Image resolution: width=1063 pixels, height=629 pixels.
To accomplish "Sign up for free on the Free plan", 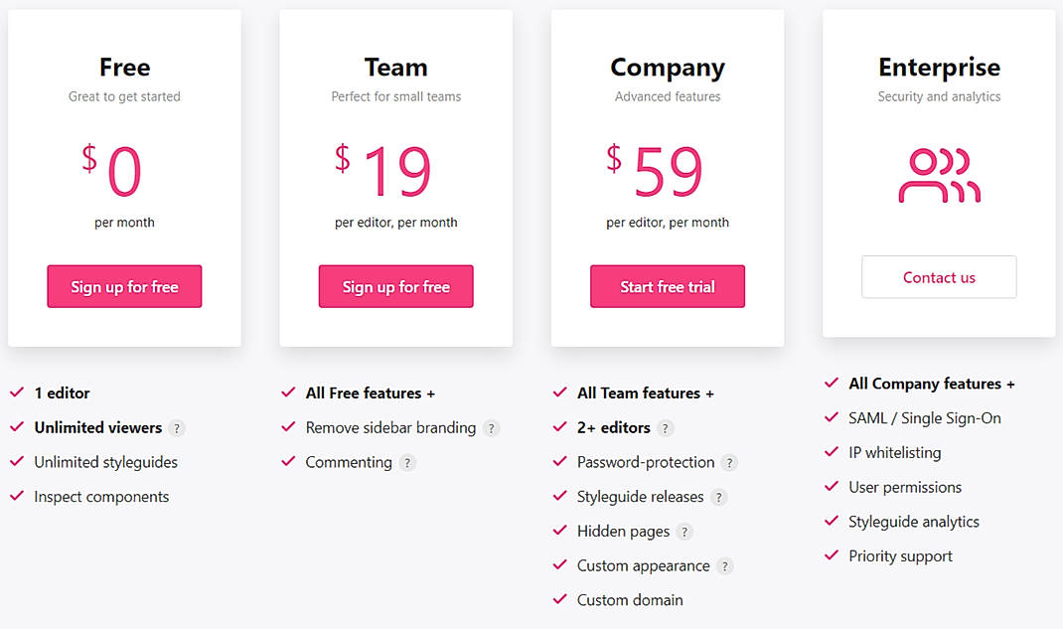I will click(x=124, y=286).
